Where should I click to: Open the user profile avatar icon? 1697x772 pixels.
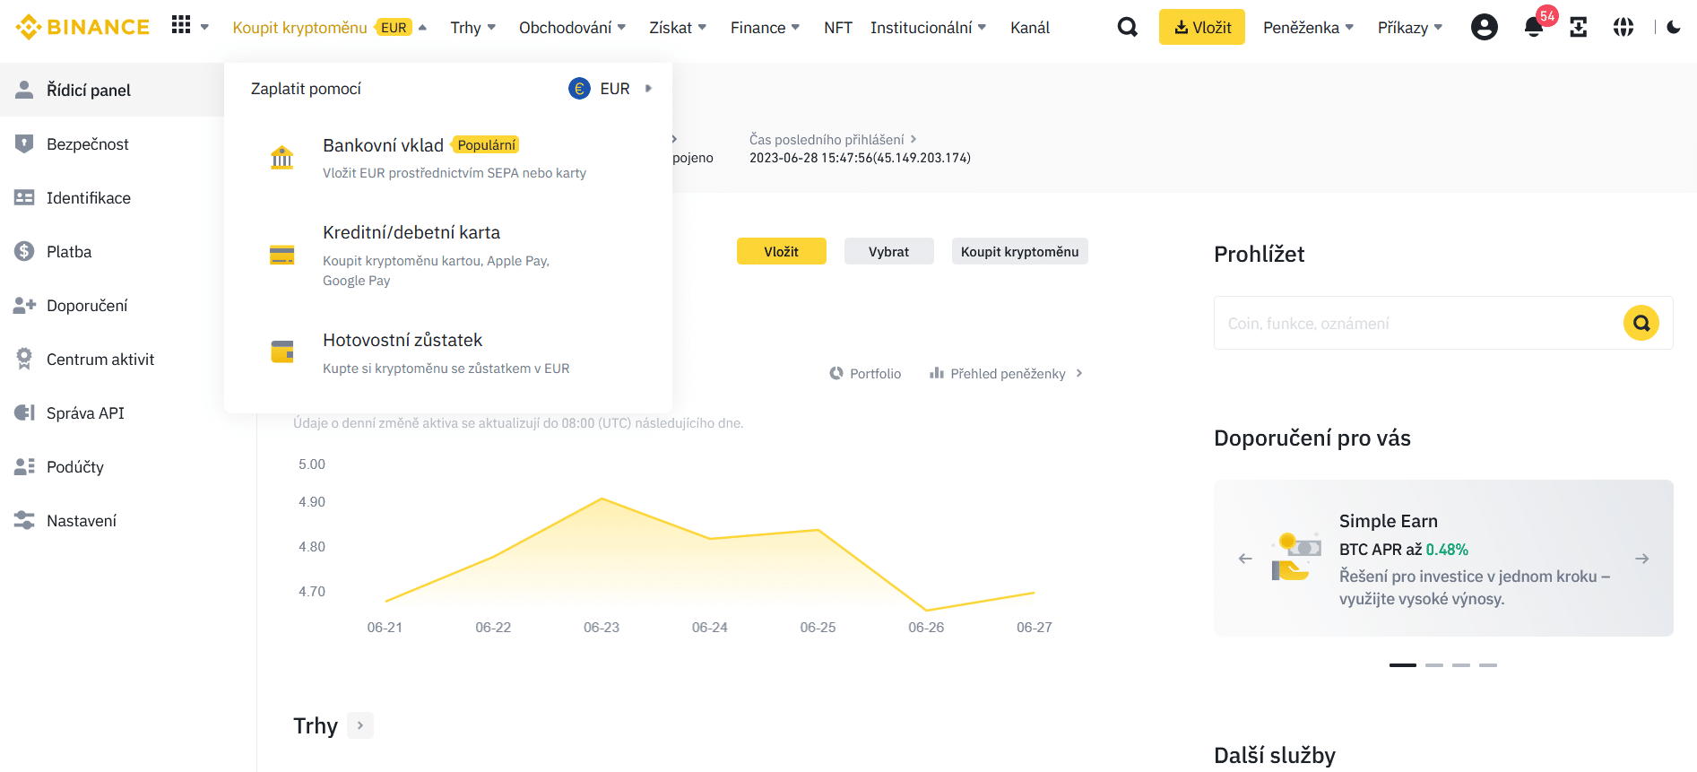(x=1485, y=27)
